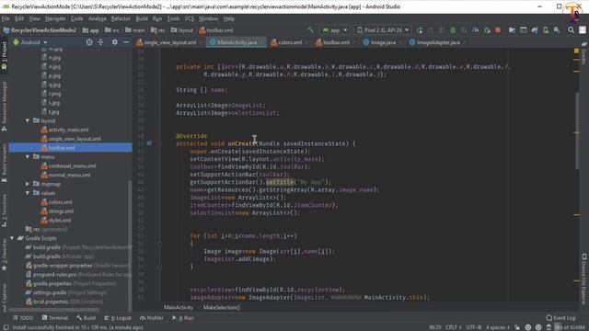Viewport: 589px width, 331px height.
Task: Click the onCreate gutter override icon
Action: (x=149, y=143)
